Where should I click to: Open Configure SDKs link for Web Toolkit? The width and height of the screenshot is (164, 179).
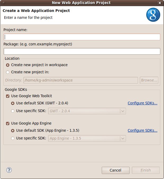coord(142,103)
